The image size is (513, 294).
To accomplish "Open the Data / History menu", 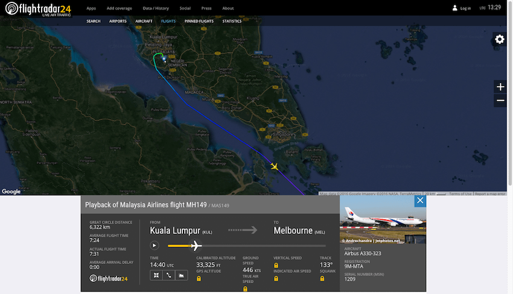I will click(156, 8).
